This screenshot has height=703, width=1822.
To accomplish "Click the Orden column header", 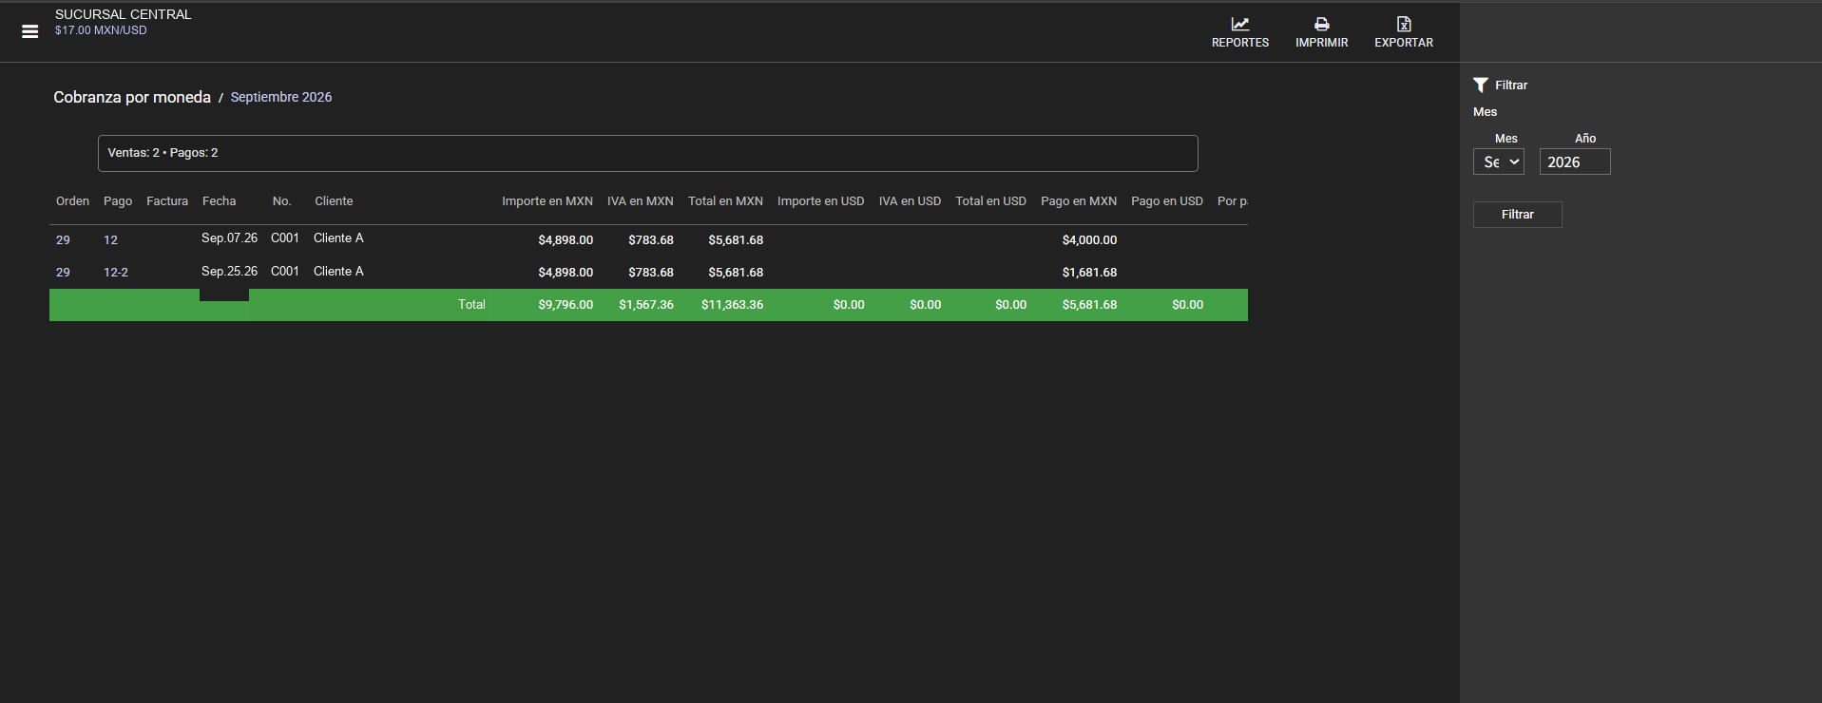I will [72, 201].
